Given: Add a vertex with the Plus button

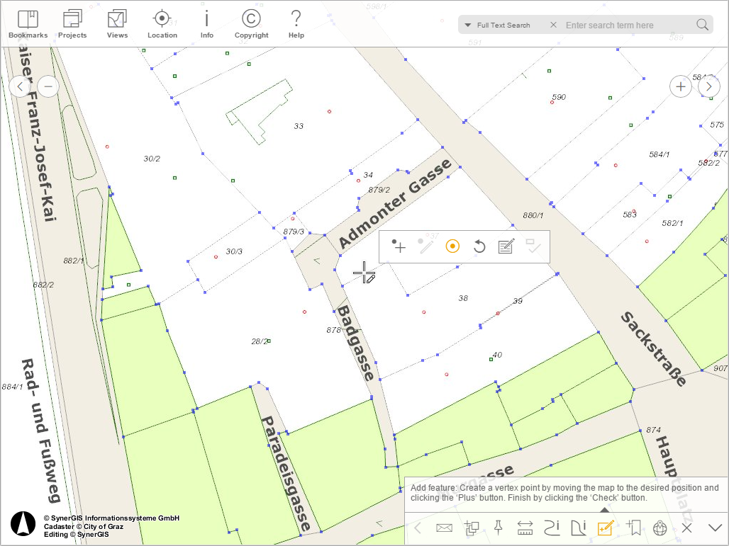Looking at the screenshot, I should click(399, 246).
